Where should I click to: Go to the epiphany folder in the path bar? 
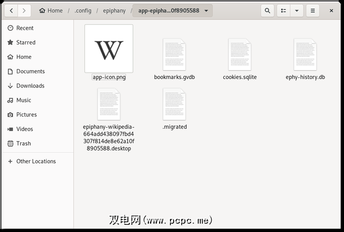[x=114, y=11]
